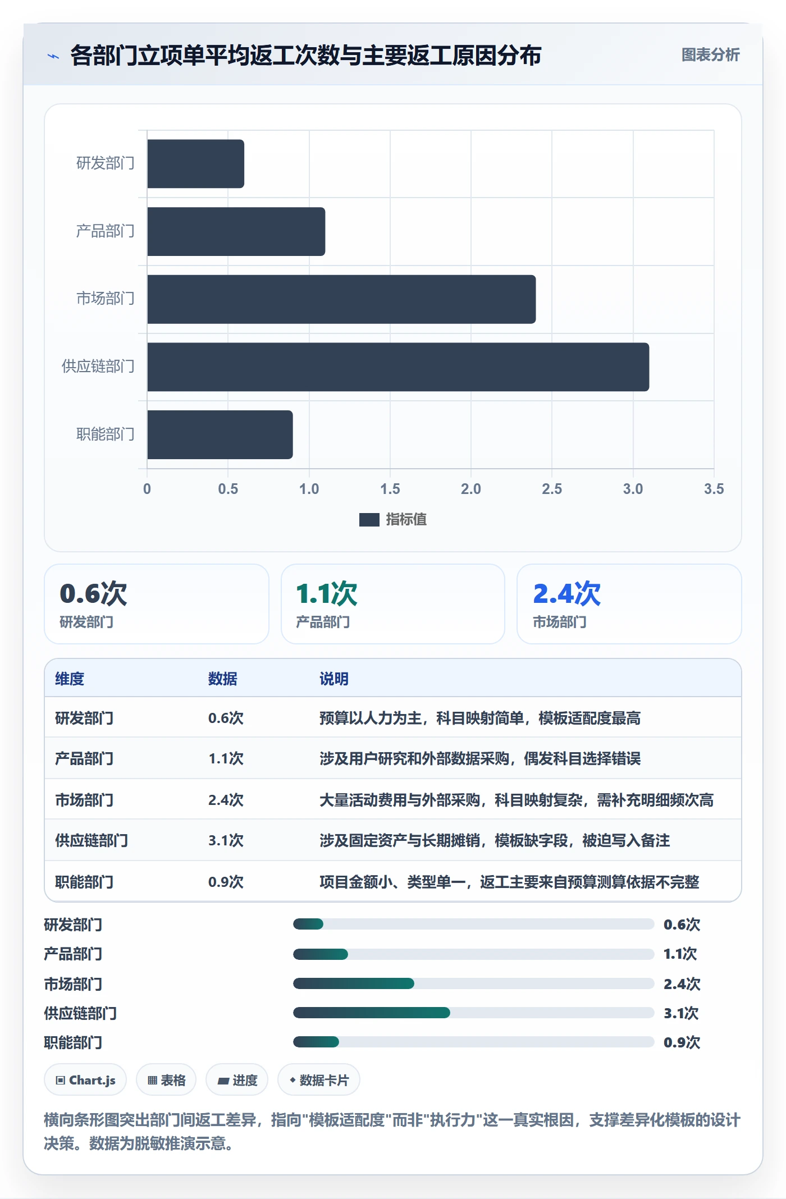The image size is (786, 1199).
Task: Click the 供应链部门 progress row label
Action: [x=81, y=1013]
